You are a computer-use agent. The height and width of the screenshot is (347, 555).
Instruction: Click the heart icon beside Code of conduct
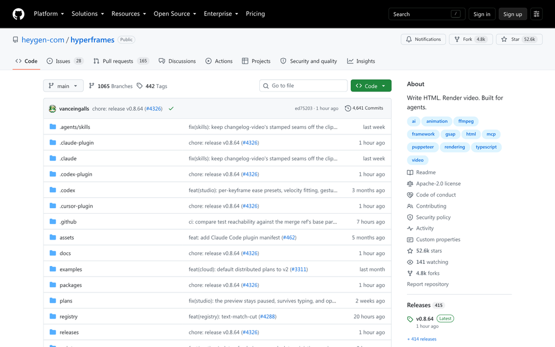coord(410,195)
